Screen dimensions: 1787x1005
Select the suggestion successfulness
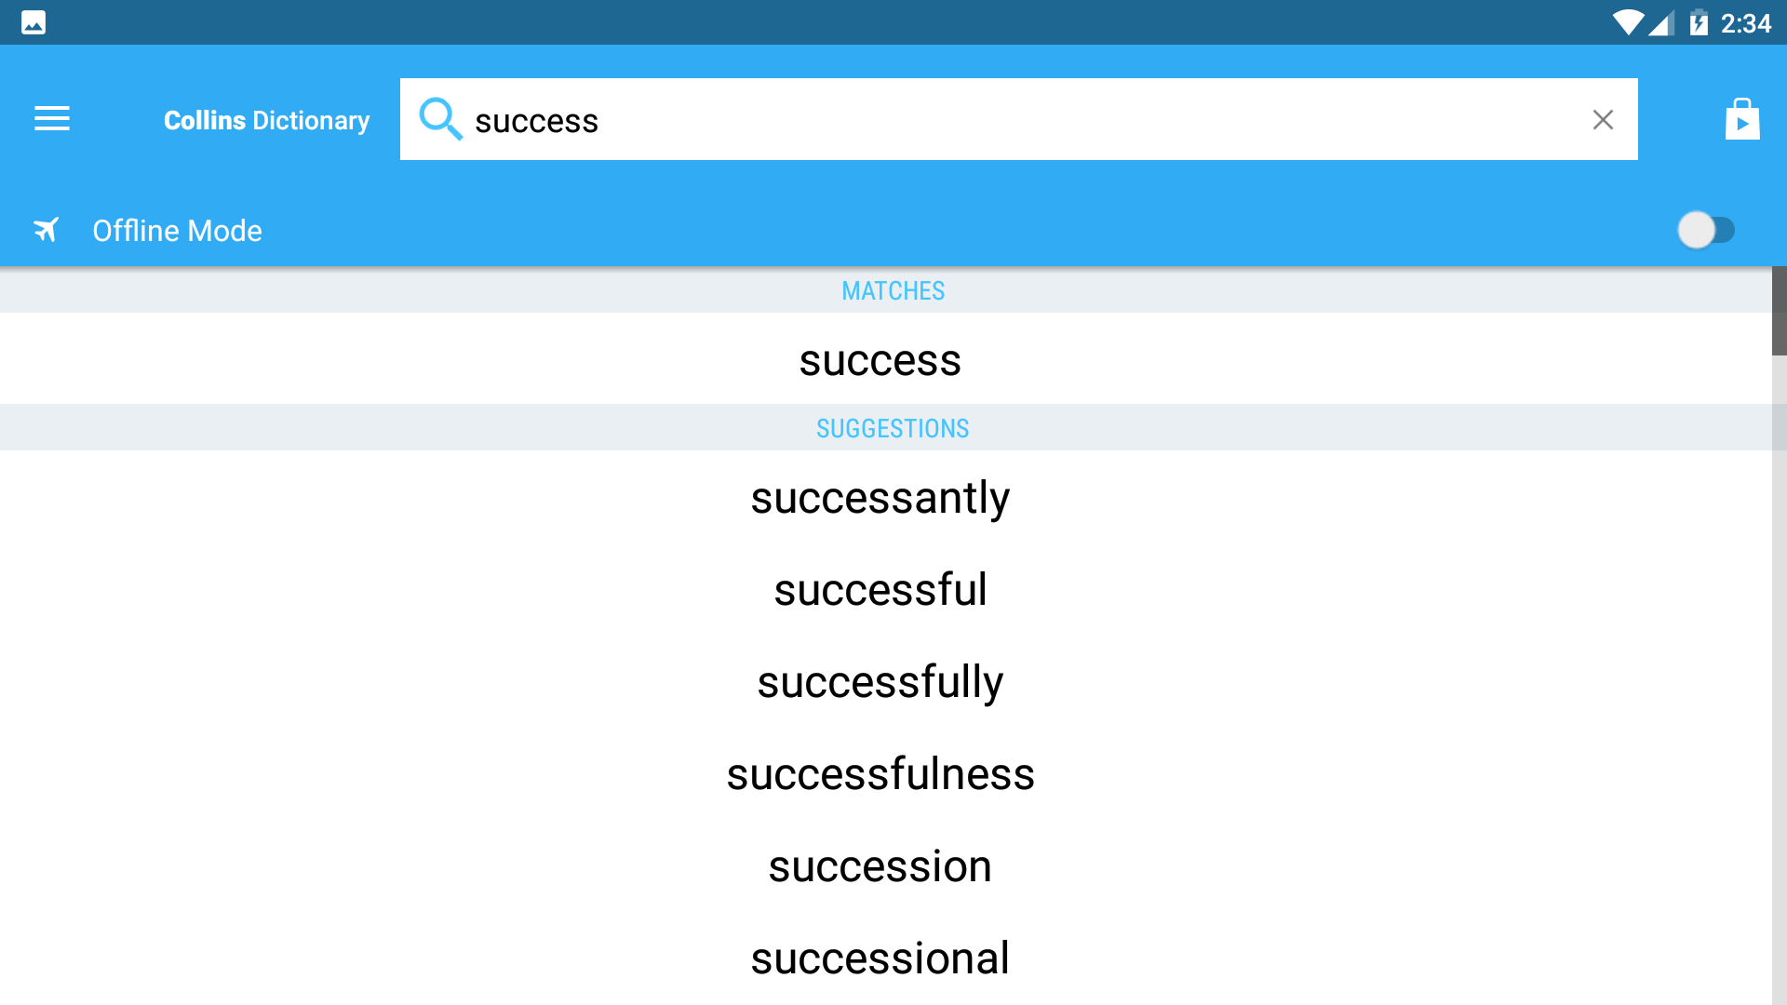coord(886,773)
